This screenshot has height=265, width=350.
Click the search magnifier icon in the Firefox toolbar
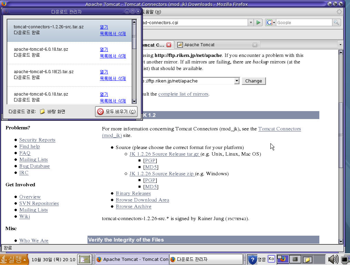point(336,22)
